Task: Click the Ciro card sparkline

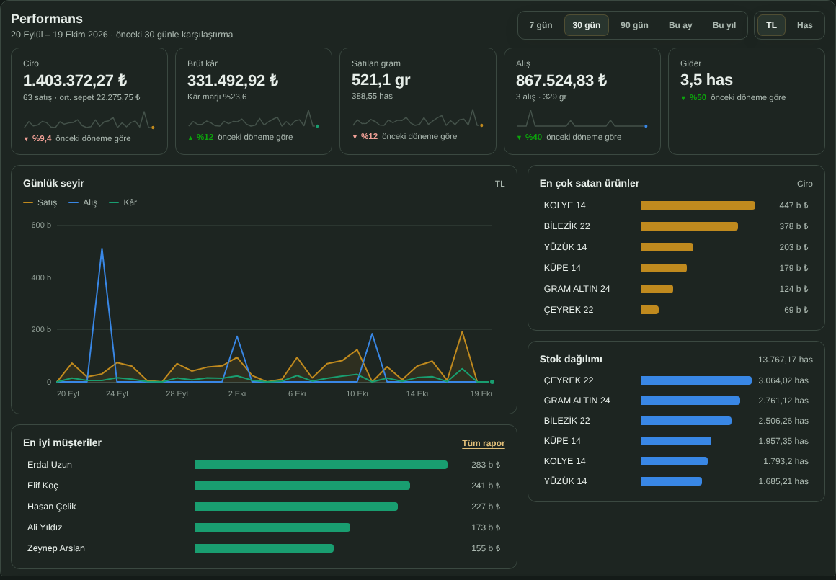Action: pyautogui.click(x=89, y=120)
